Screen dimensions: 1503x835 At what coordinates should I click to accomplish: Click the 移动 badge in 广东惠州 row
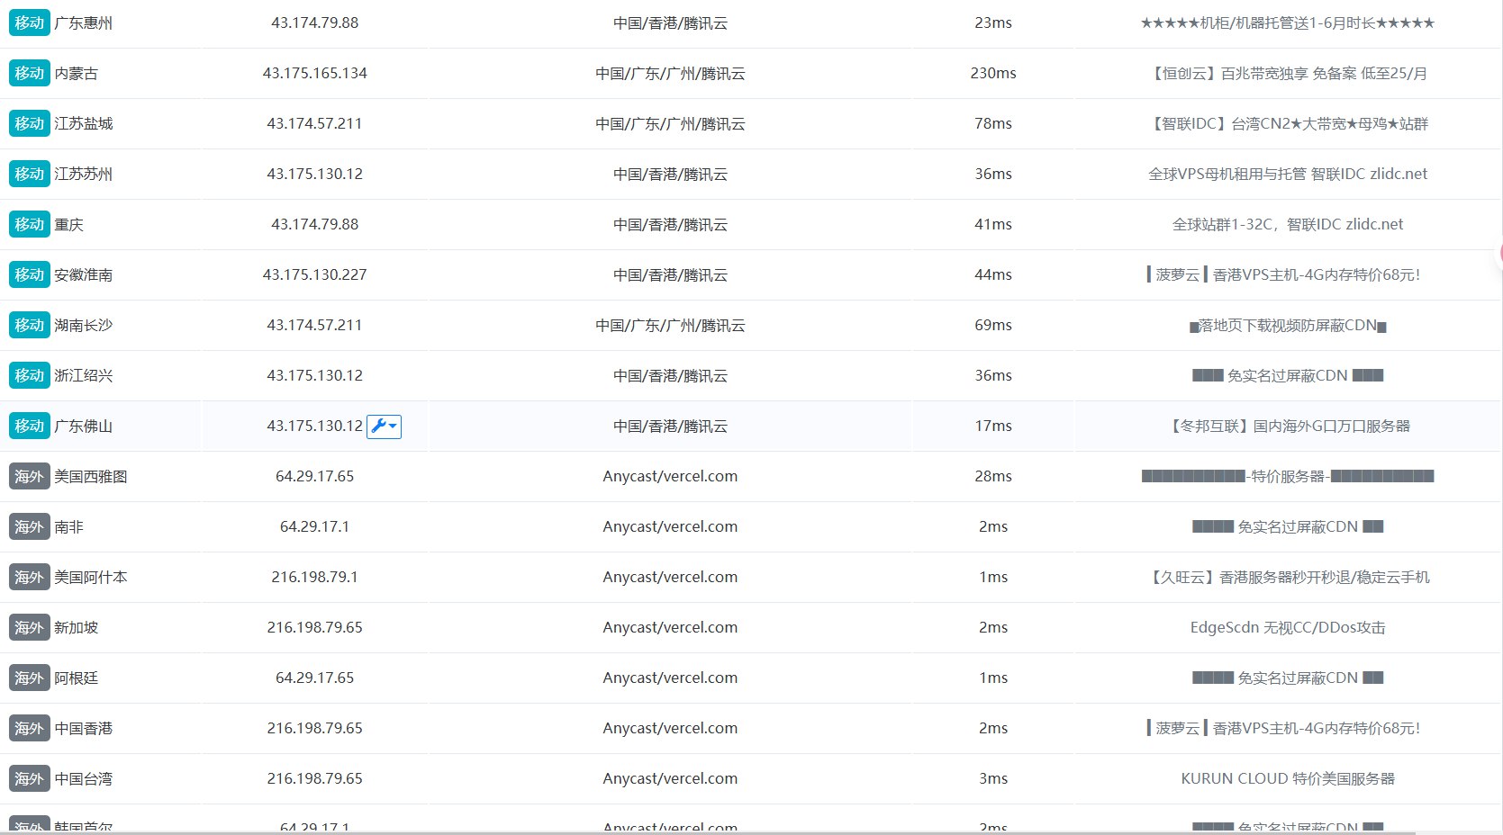point(29,23)
